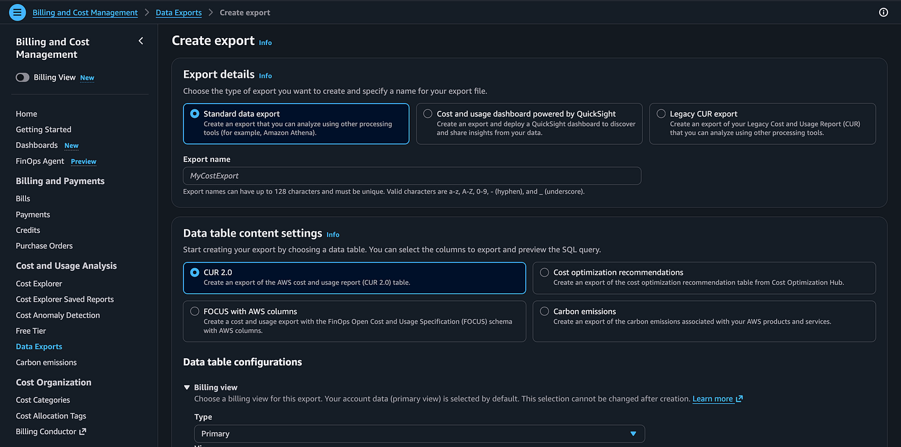
Task: Click the Cost and Usage Analysis heading
Action: point(66,266)
